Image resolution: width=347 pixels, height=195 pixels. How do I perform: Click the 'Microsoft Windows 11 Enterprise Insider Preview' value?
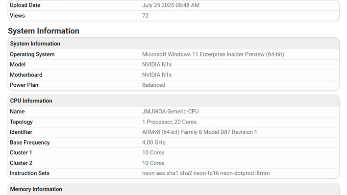213,54
